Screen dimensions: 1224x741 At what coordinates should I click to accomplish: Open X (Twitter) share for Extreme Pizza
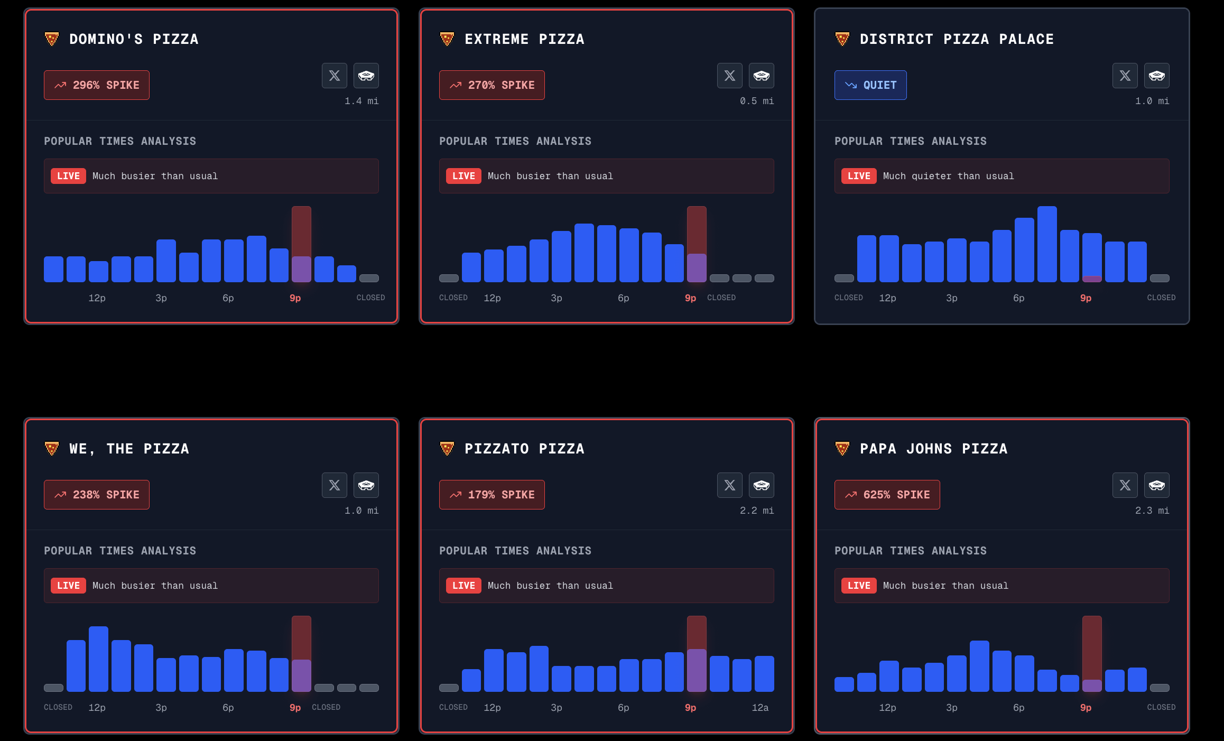click(730, 76)
